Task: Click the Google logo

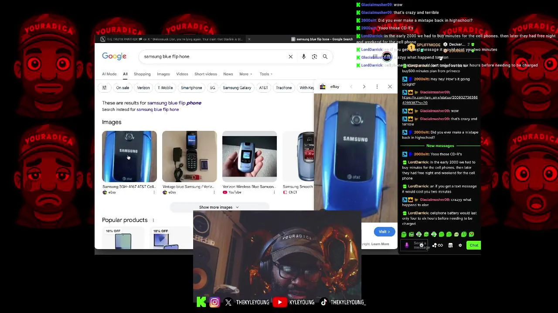Action: [114, 57]
